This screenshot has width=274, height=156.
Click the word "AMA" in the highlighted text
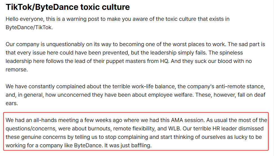point(177,120)
